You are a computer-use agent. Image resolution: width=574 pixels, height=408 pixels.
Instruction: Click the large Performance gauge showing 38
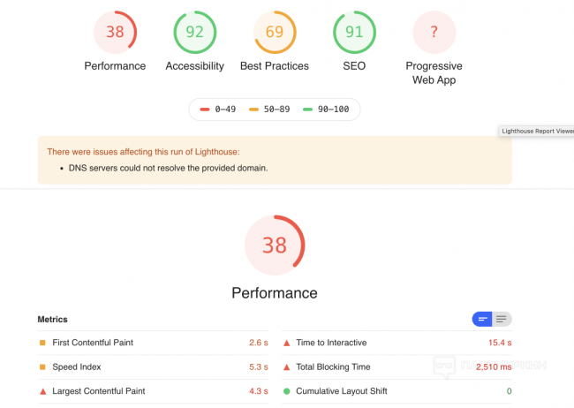(274, 245)
